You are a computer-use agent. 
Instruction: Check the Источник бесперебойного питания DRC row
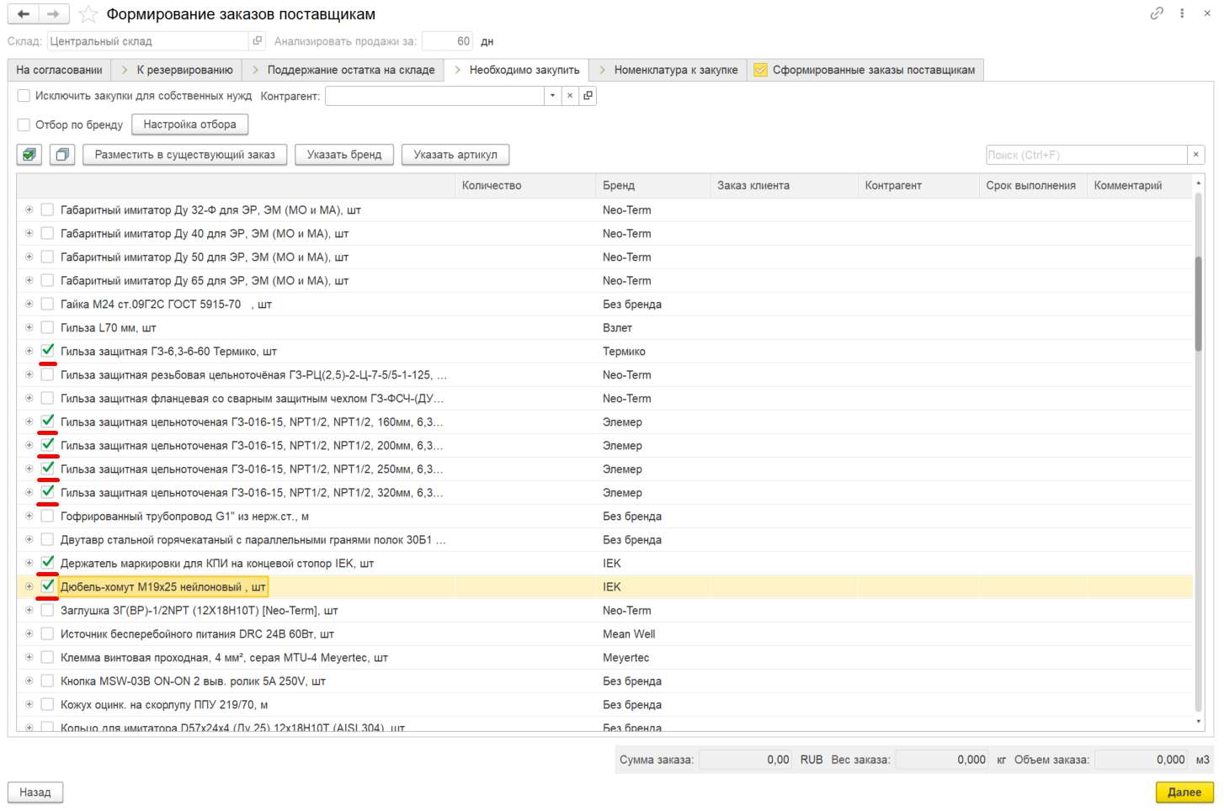coord(47,633)
